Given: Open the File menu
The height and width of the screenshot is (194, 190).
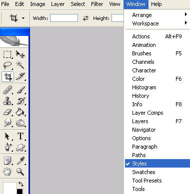Looking at the screenshot, I should pyautogui.click(x=5, y=4).
